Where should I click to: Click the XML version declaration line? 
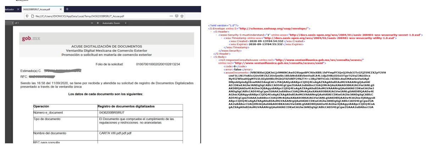(x=223, y=25)
